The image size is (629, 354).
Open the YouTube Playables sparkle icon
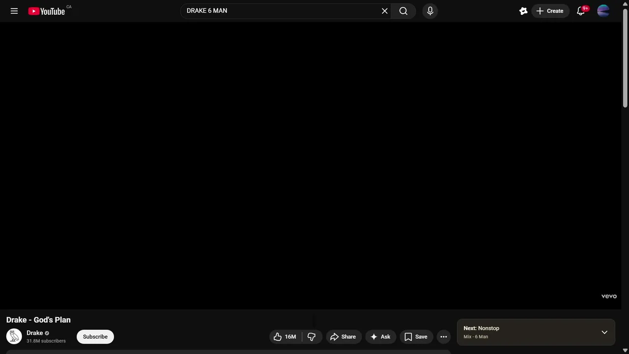tap(523, 11)
